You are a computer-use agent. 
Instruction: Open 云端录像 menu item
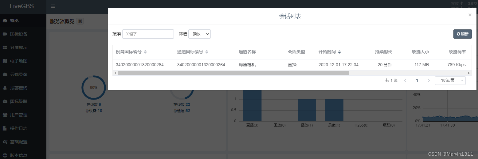[x=23, y=74]
